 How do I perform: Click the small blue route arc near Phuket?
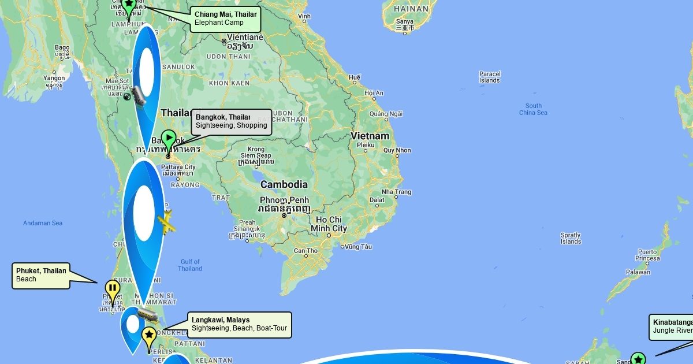pos(132,329)
